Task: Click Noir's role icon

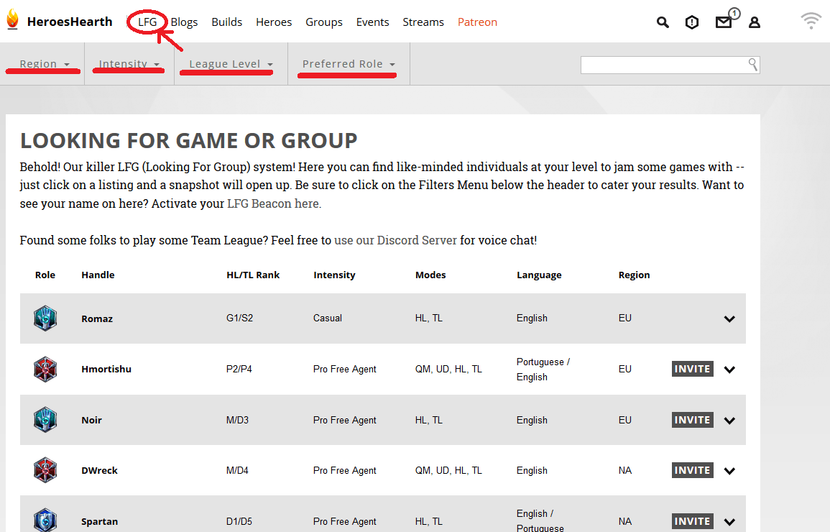Action: [x=45, y=420]
